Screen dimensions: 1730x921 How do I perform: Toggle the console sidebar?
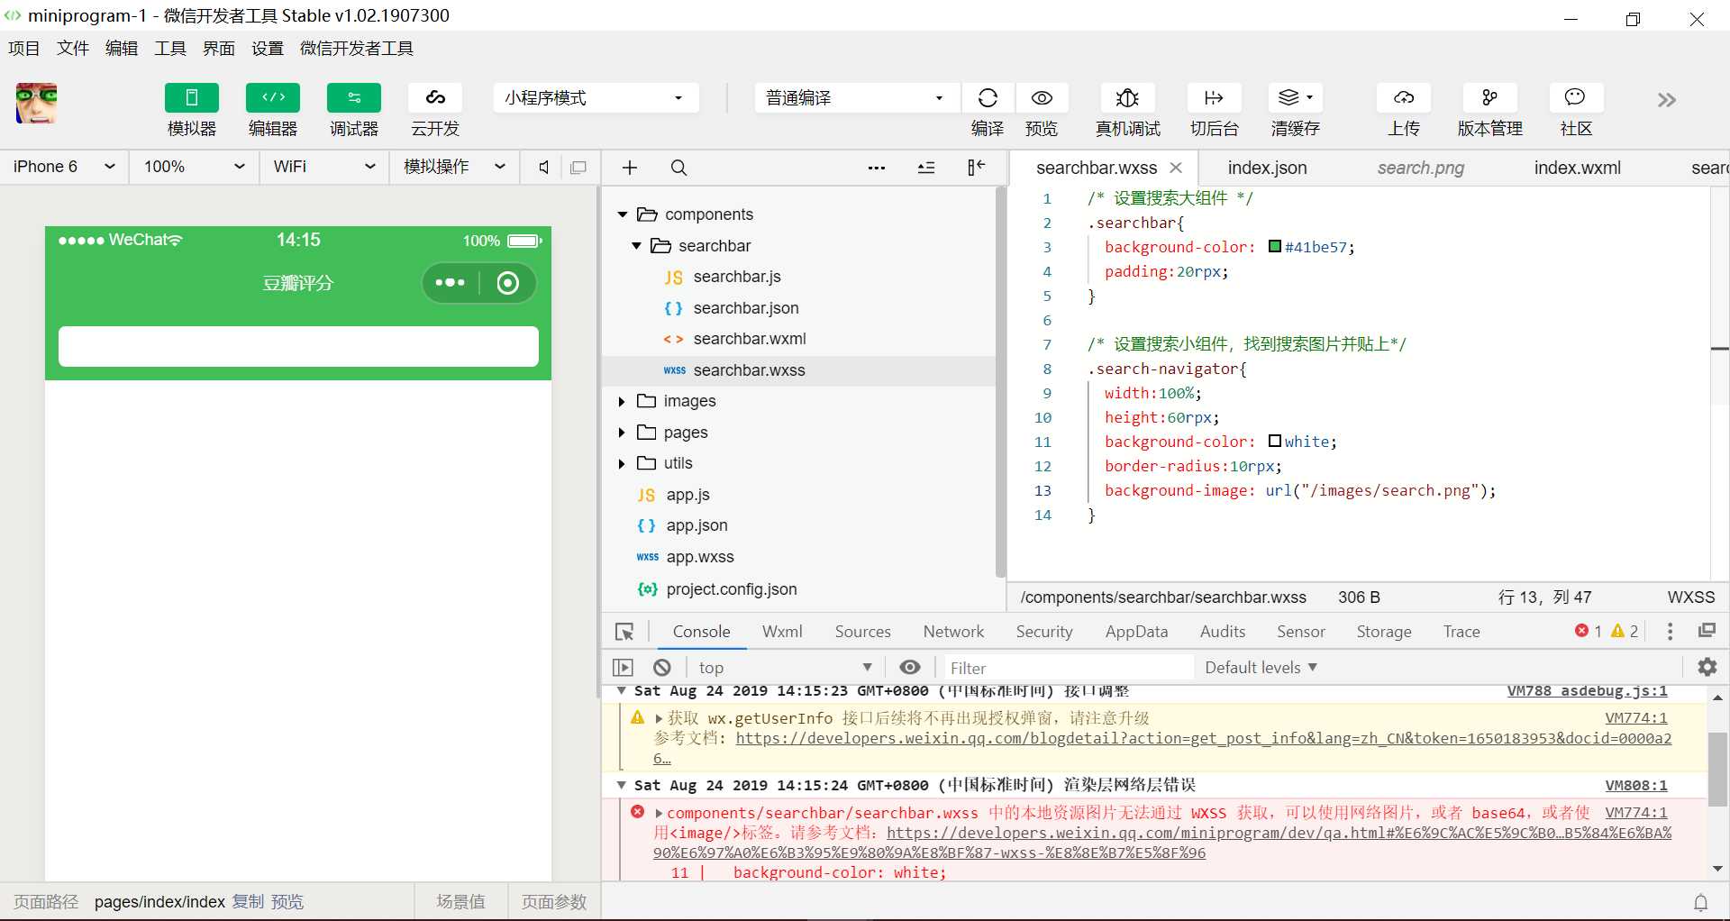[623, 668]
